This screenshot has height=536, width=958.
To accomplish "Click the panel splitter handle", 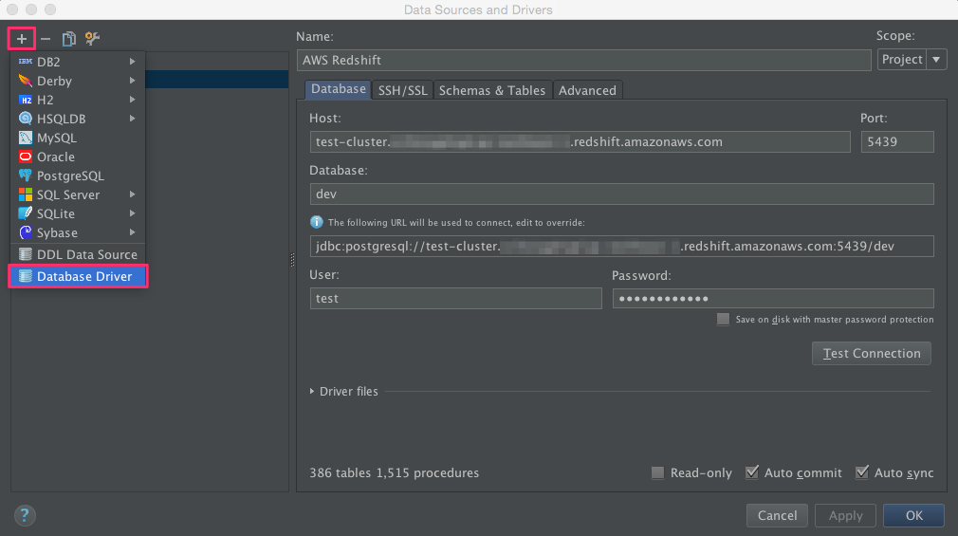I will (292, 260).
